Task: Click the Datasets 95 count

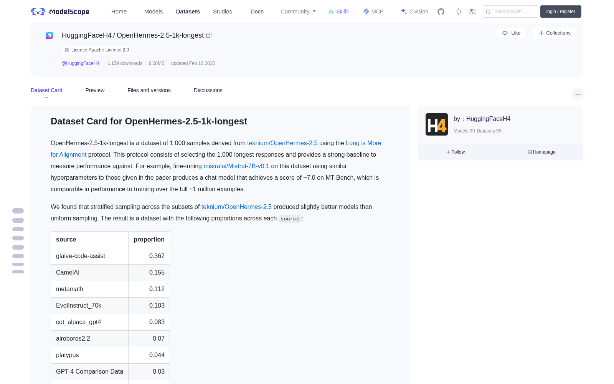Action: point(489,131)
